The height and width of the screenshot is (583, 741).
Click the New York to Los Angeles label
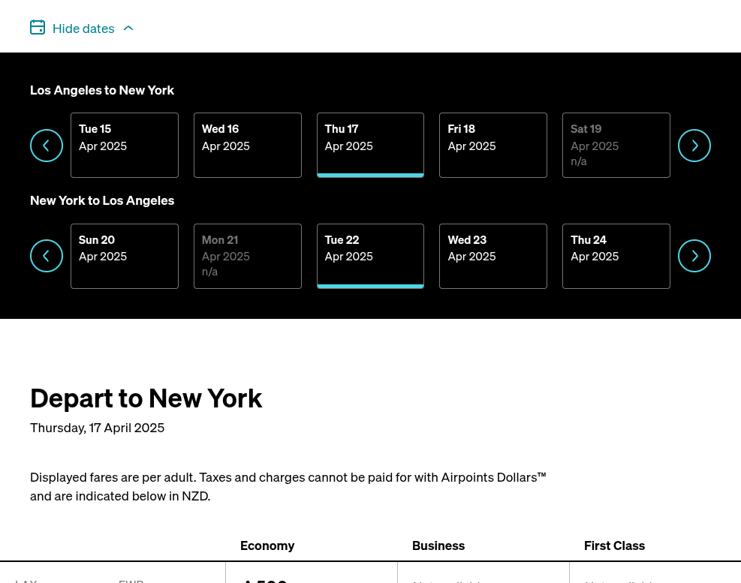click(102, 201)
